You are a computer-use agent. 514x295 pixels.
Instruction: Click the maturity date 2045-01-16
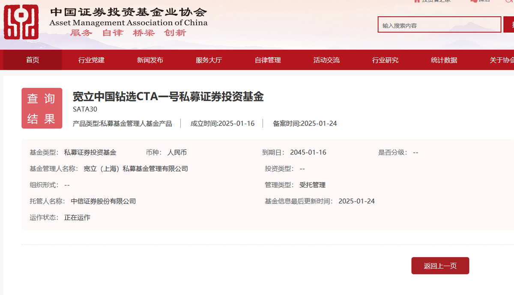308,152
